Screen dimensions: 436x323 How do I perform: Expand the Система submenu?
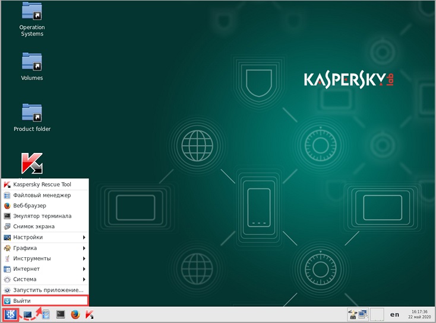pos(45,279)
